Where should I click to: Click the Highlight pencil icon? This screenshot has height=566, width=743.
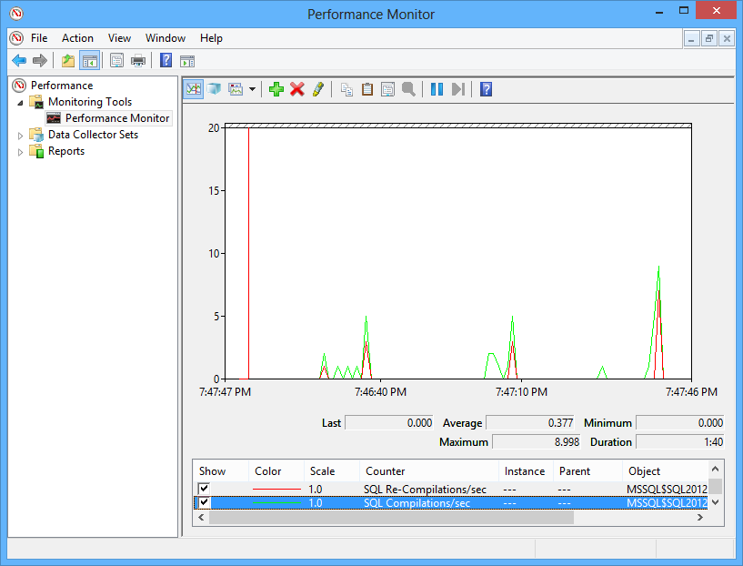317,89
